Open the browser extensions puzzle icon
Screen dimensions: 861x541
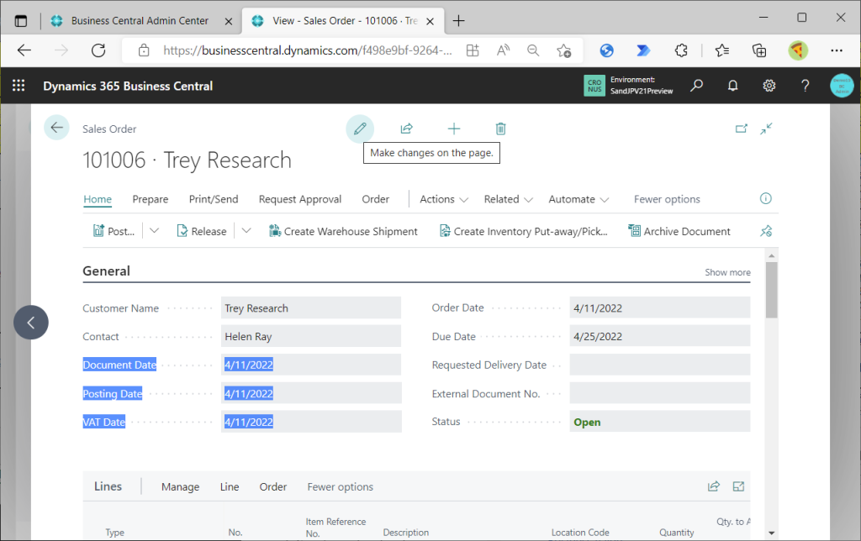[x=681, y=51]
